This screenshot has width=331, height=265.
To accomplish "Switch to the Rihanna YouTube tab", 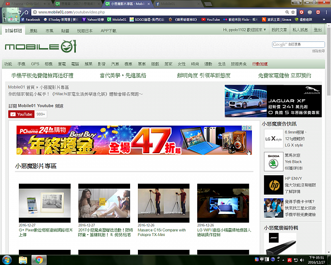I will 26,4.
